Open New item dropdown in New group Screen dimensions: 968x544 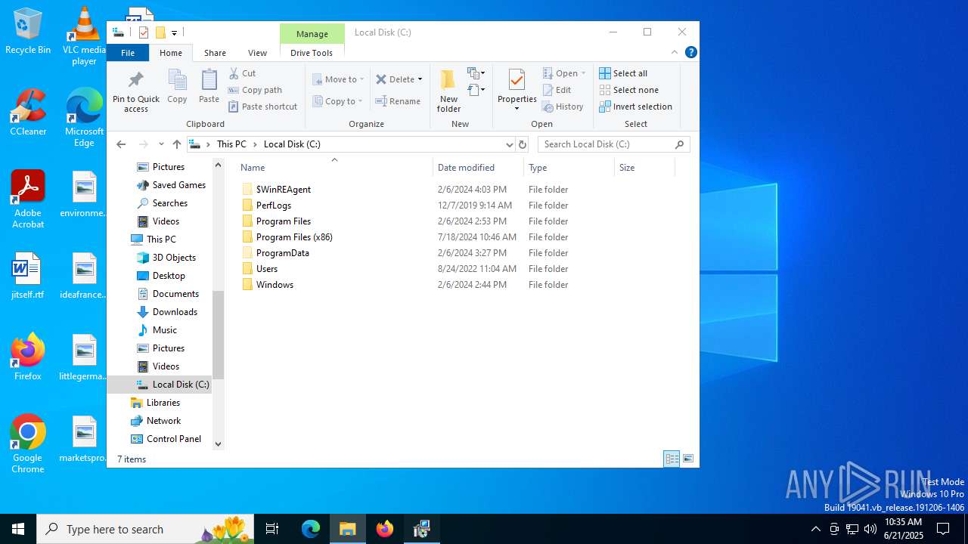[x=476, y=73]
